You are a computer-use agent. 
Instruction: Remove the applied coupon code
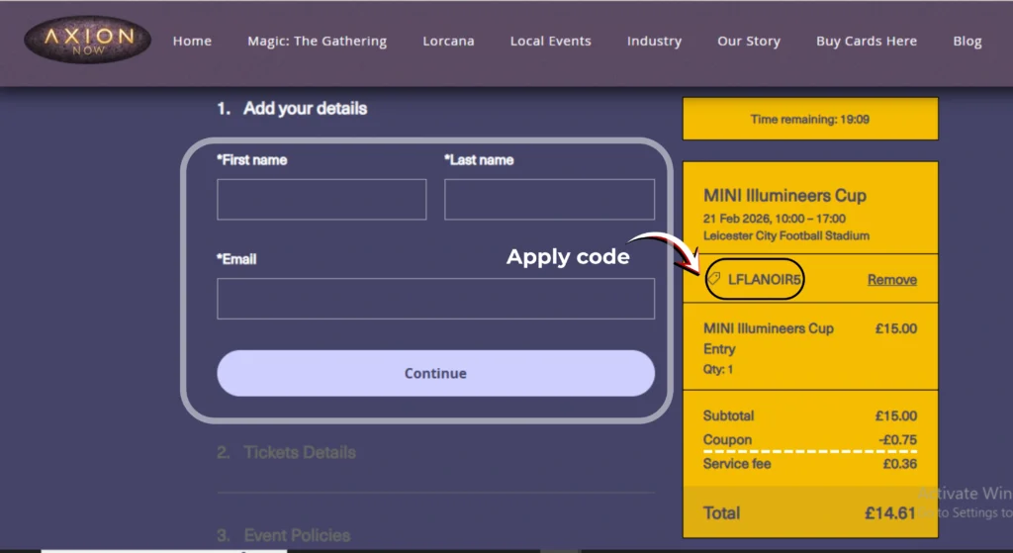click(891, 280)
